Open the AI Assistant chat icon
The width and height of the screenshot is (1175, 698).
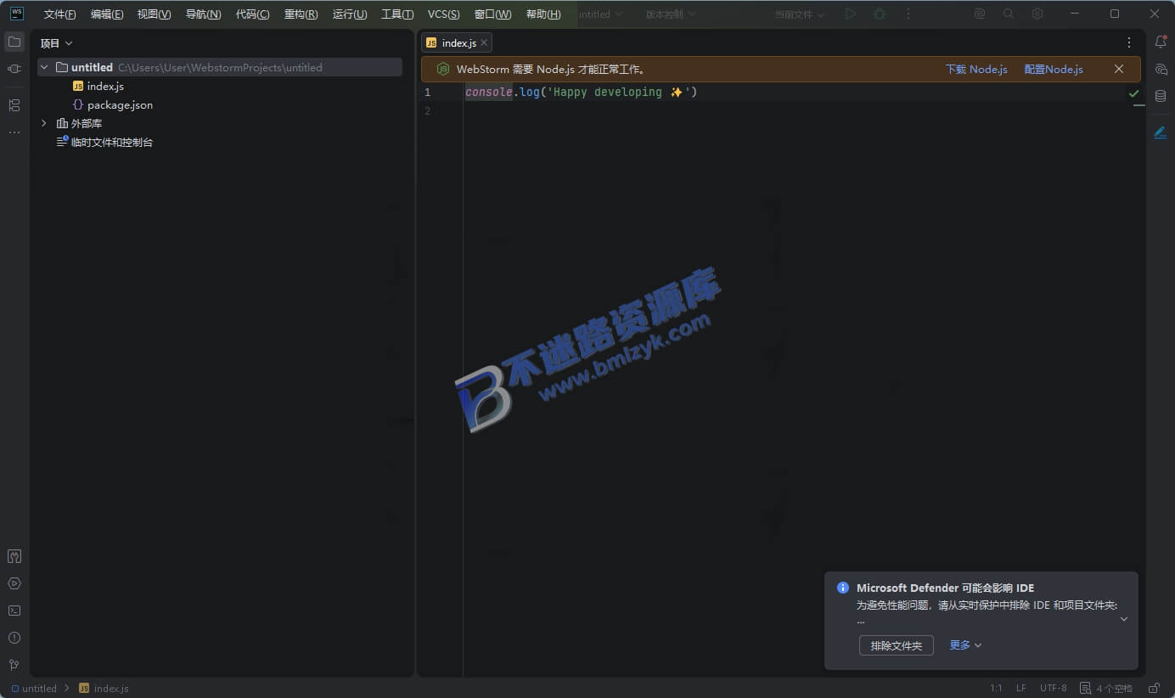tap(1161, 69)
